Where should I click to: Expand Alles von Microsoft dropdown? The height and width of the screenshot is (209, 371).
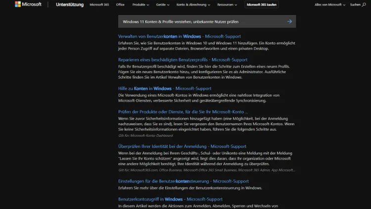pyautogui.click(x=330, y=4)
